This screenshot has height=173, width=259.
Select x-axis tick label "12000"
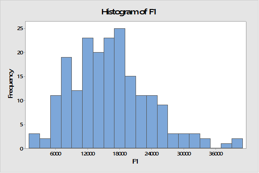(88, 154)
